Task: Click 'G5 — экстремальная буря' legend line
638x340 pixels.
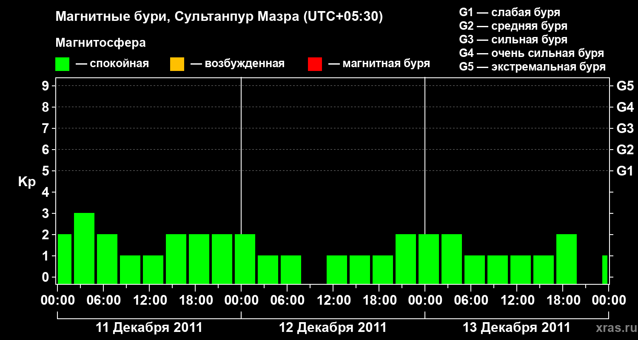Action: [x=533, y=67]
